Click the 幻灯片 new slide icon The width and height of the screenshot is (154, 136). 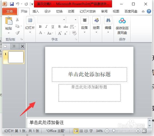30,20
